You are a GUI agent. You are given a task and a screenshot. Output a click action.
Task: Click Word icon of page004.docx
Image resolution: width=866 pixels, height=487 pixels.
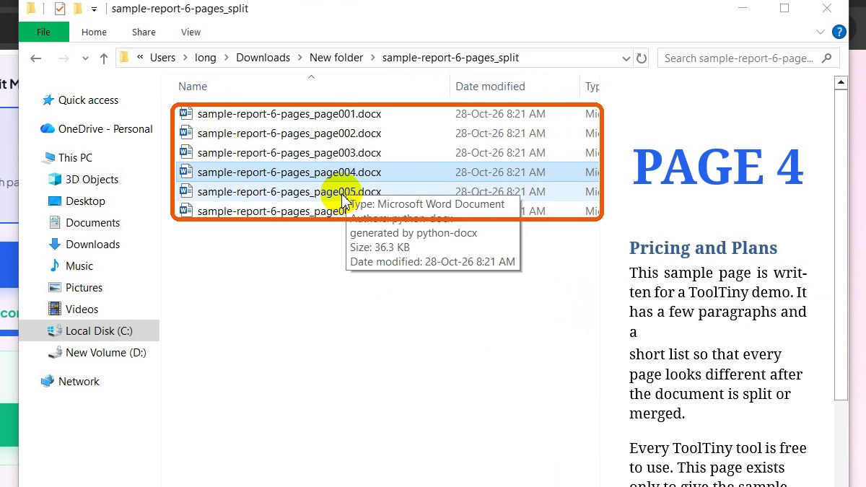click(185, 172)
